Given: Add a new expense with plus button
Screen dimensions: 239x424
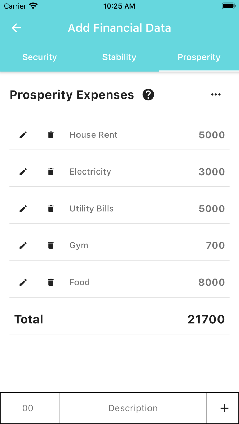Looking at the screenshot, I should (x=224, y=408).
